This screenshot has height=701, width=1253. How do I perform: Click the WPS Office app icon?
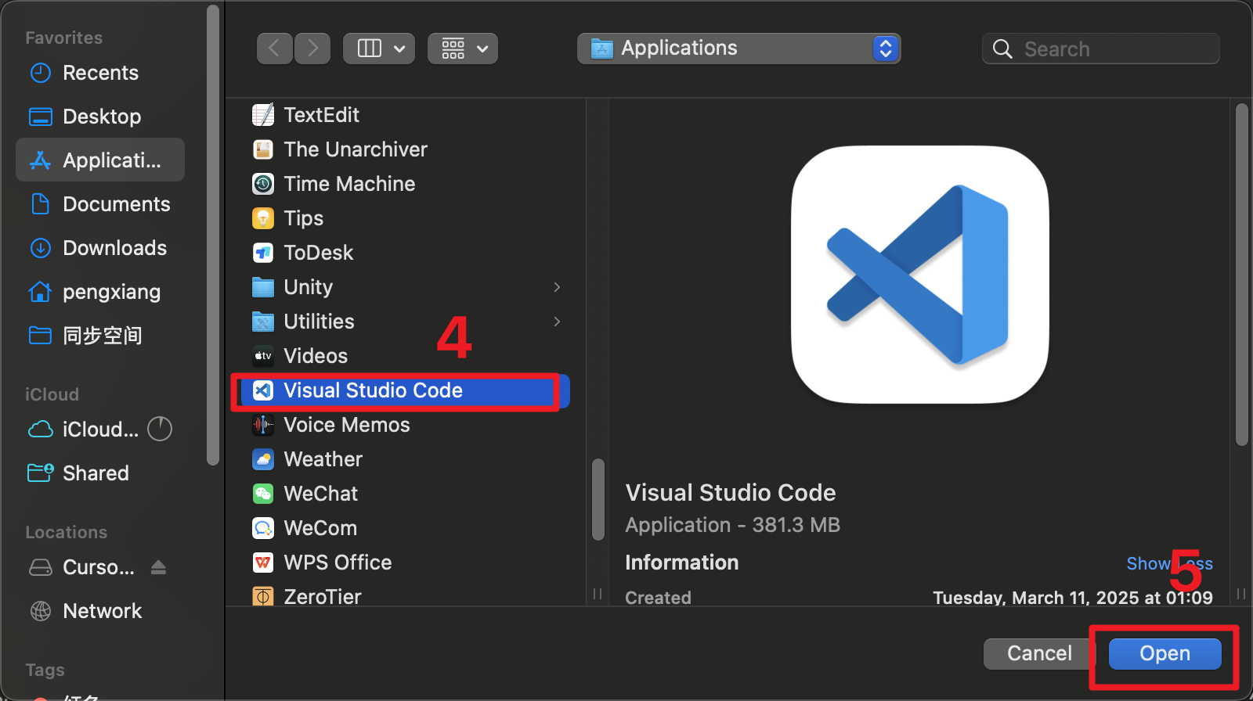(x=263, y=563)
